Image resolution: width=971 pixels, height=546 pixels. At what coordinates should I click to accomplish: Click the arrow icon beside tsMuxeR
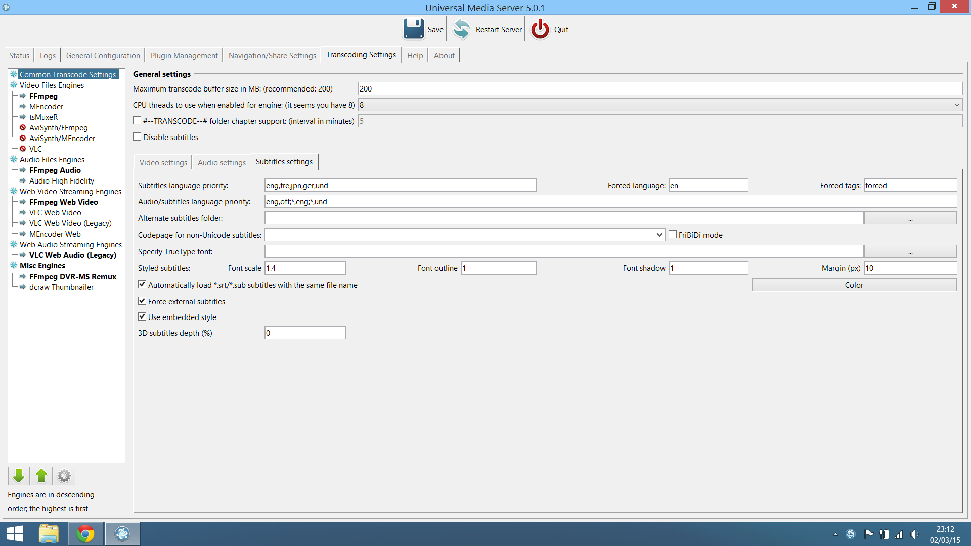tap(23, 117)
